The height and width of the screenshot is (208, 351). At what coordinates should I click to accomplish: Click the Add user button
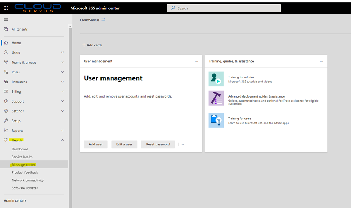pos(95,144)
